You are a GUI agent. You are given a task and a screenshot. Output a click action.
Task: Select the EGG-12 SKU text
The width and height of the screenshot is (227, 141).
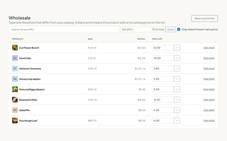tap(92, 89)
